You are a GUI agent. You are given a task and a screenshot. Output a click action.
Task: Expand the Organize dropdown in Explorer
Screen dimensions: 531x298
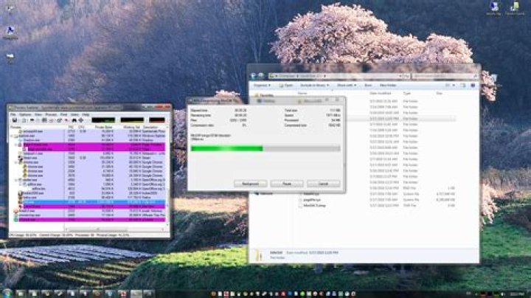pos(262,86)
